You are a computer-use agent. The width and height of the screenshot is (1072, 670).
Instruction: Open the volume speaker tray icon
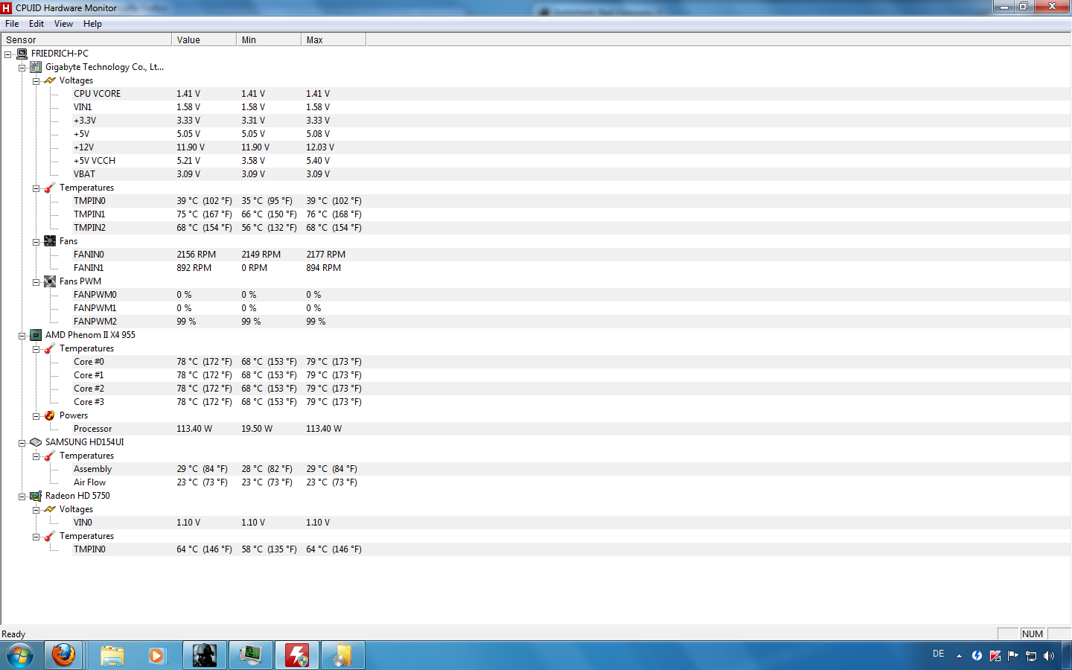pyautogui.click(x=1049, y=656)
